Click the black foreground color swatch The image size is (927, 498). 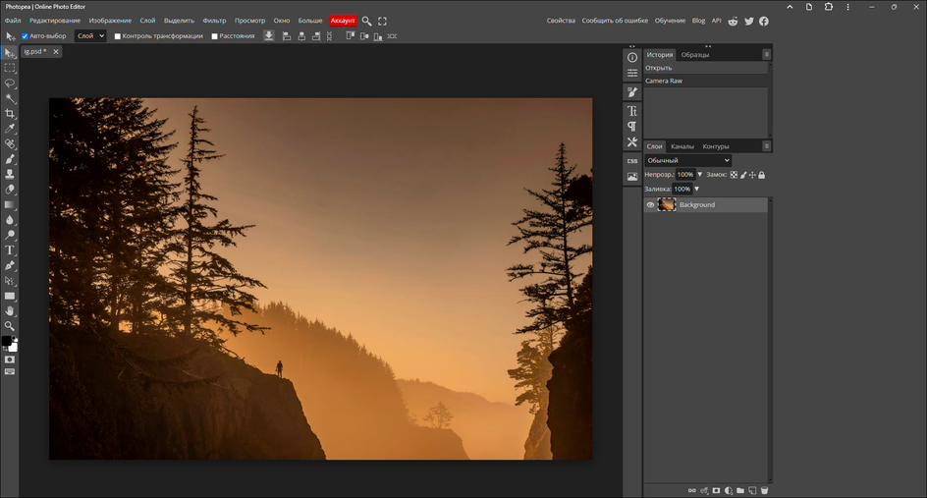click(x=6, y=341)
